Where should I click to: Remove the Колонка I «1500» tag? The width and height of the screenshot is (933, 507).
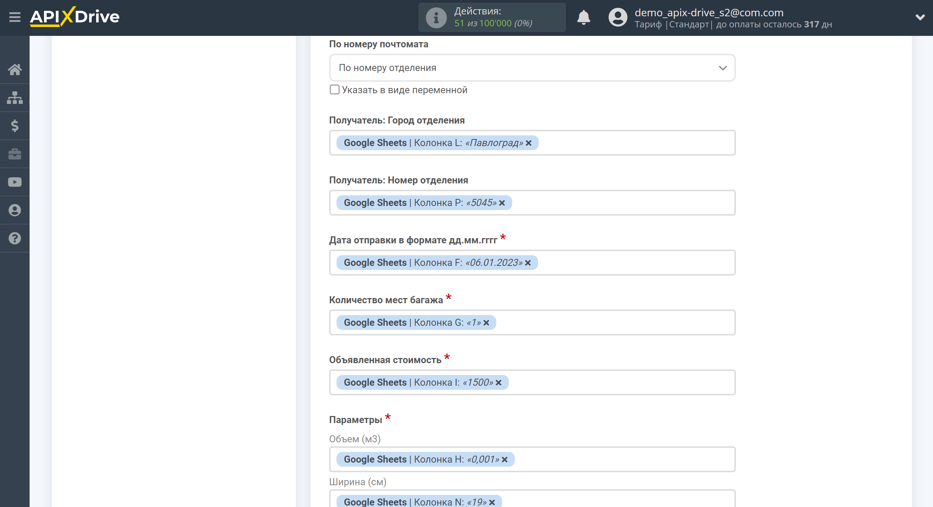pyautogui.click(x=498, y=383)
